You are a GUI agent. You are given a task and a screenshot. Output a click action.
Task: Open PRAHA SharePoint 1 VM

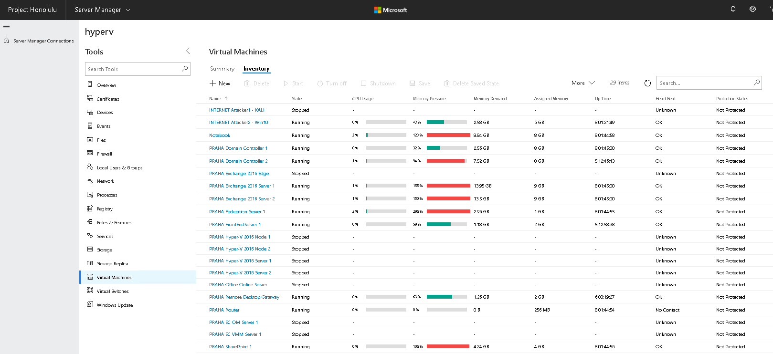230,346
